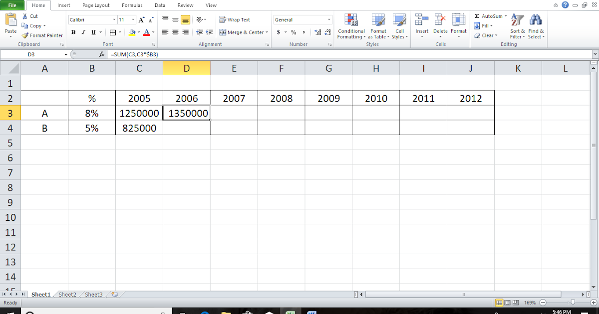Open the General number format dropdown
This screenshot has height=314, width=599.
(x=328, y=19)
